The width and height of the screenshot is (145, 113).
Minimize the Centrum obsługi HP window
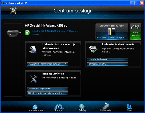(x=132, y=3)
